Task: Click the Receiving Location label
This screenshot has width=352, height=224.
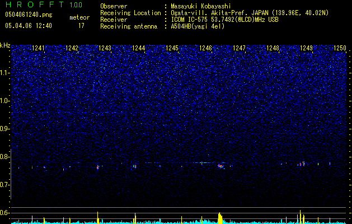Action: pos(130,13)
